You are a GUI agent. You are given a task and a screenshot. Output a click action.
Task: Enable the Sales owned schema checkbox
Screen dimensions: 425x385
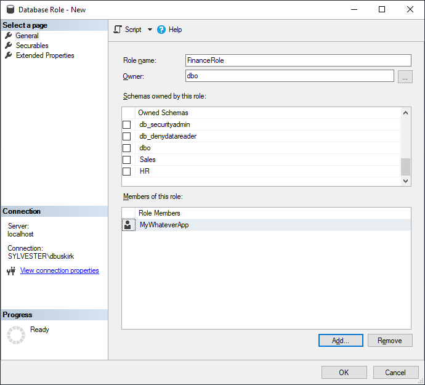point(127,160)
